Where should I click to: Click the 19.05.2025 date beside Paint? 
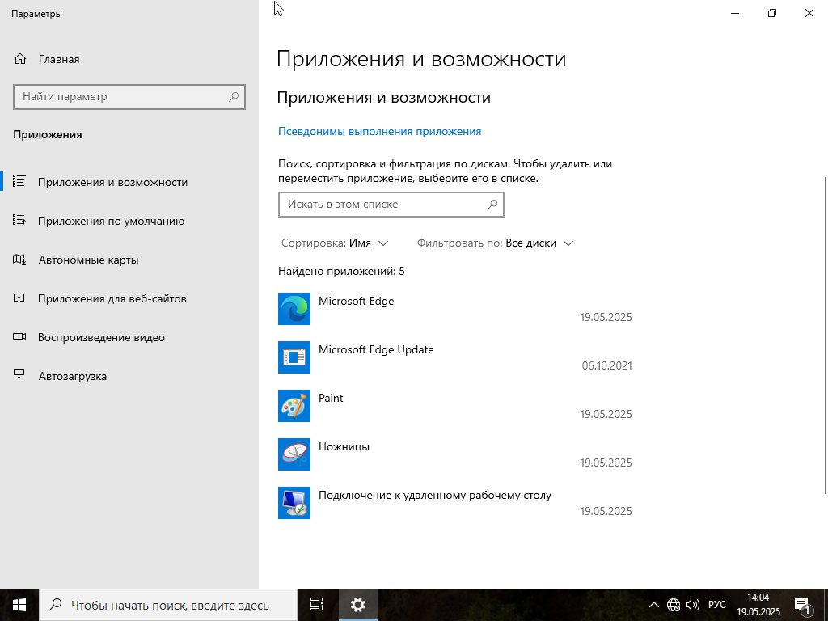click(606, 414)
